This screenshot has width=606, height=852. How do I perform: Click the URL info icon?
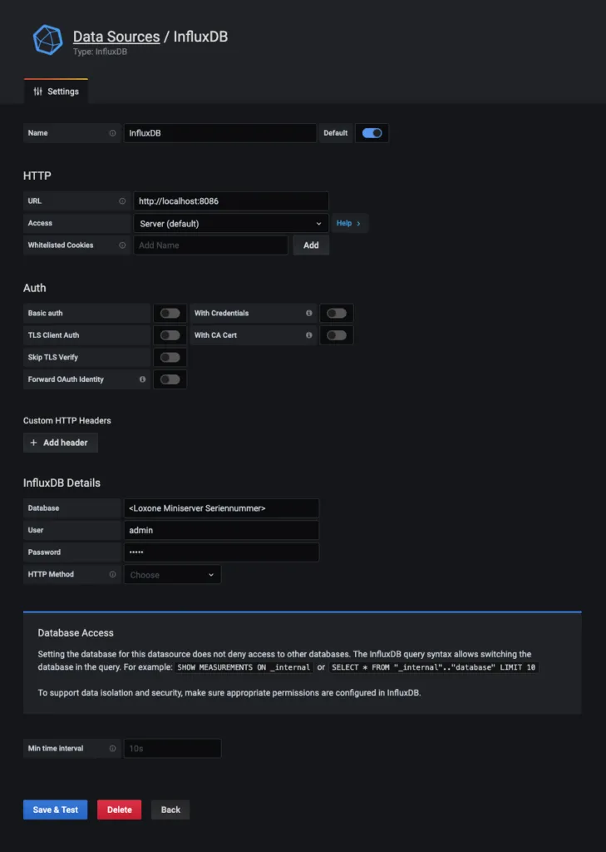[x=122, y=201]
